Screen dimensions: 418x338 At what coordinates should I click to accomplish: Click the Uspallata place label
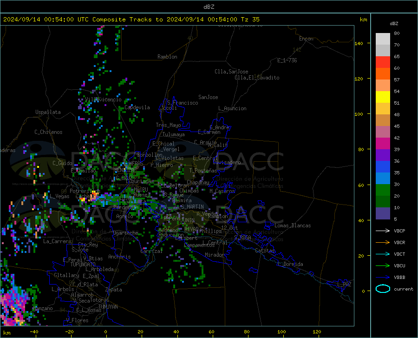48,112
